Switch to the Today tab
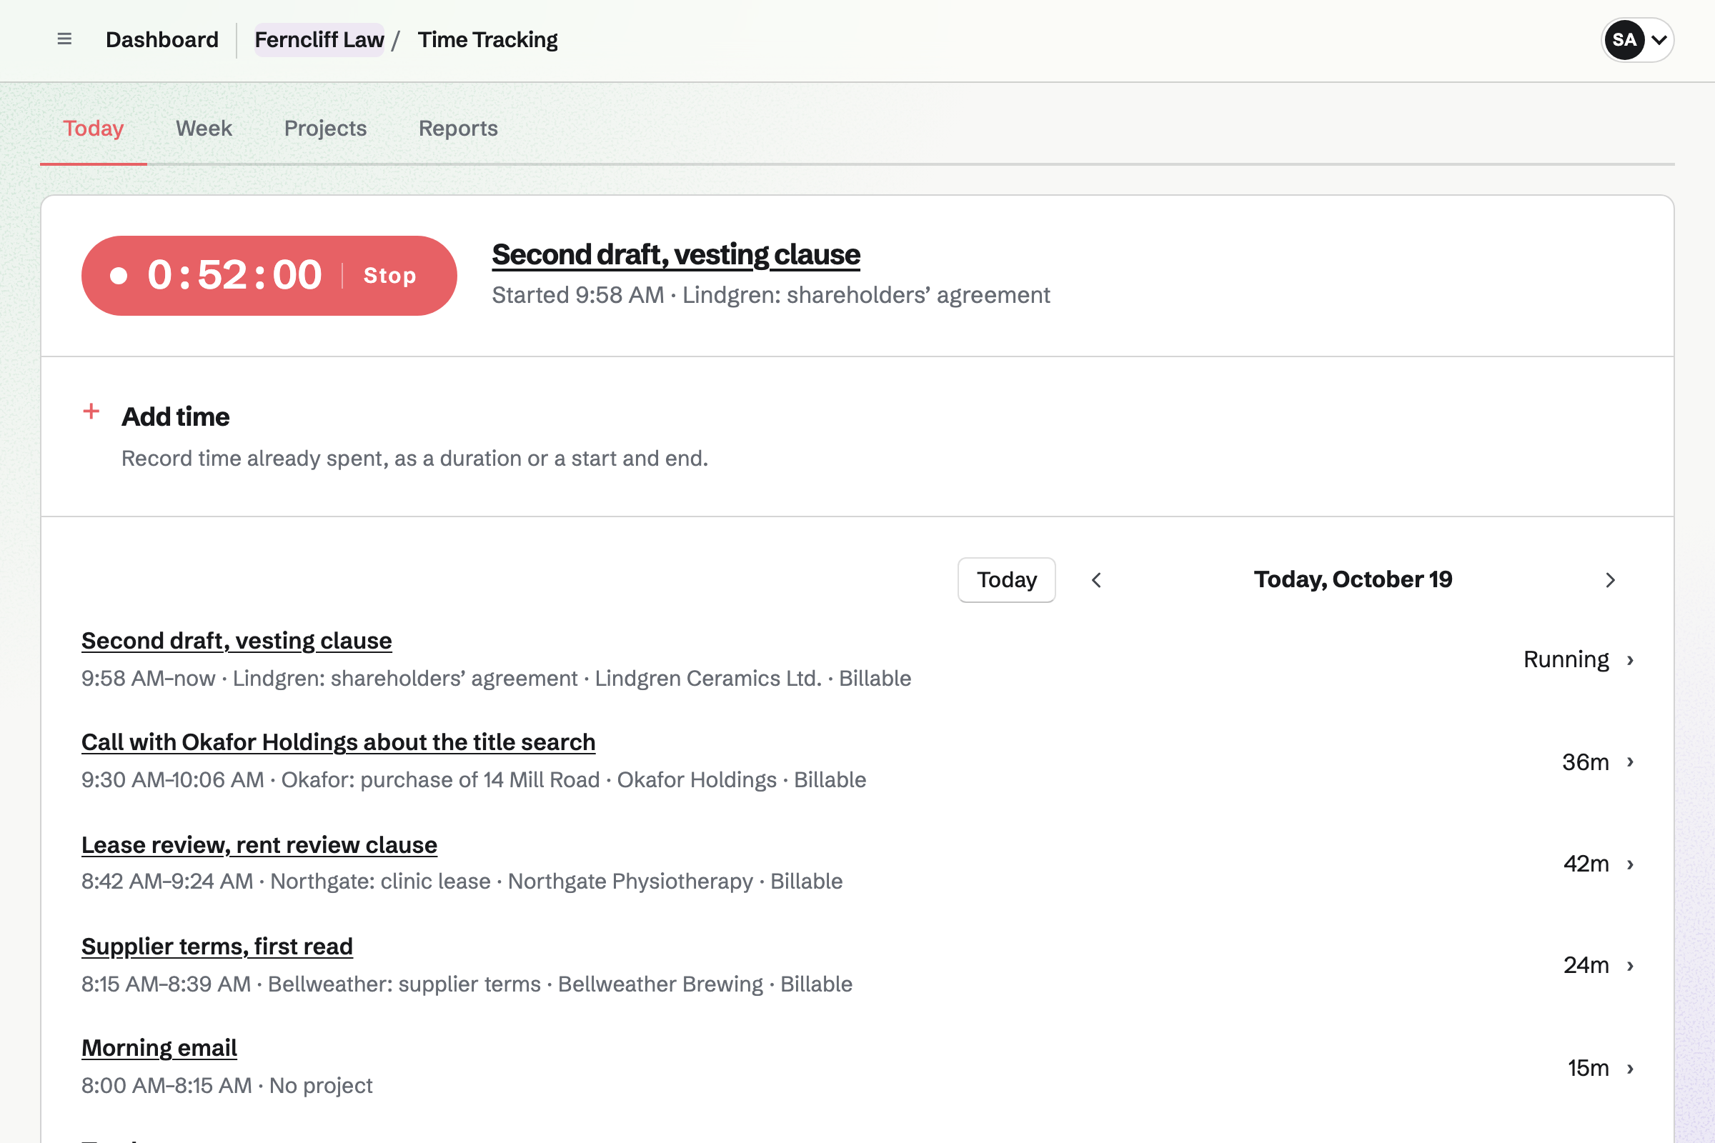The image size is (1715, 1143). pyautogui.click(x=94, y=129)
